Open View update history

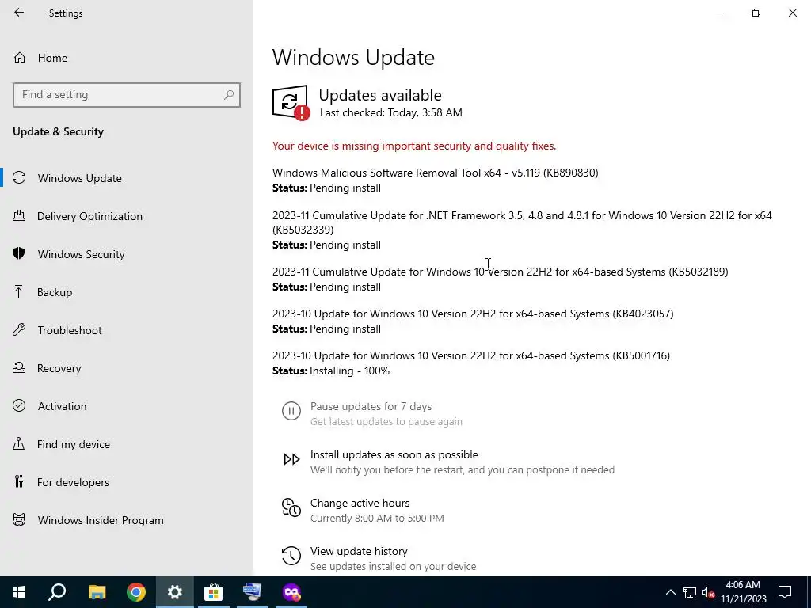point(359,551)
